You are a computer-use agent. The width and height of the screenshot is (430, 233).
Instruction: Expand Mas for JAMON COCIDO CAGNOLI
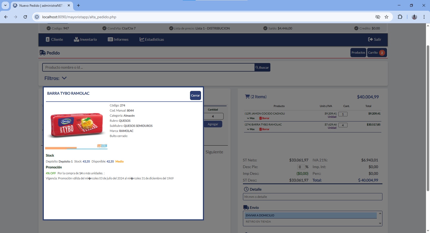click(x=251, y=118)
